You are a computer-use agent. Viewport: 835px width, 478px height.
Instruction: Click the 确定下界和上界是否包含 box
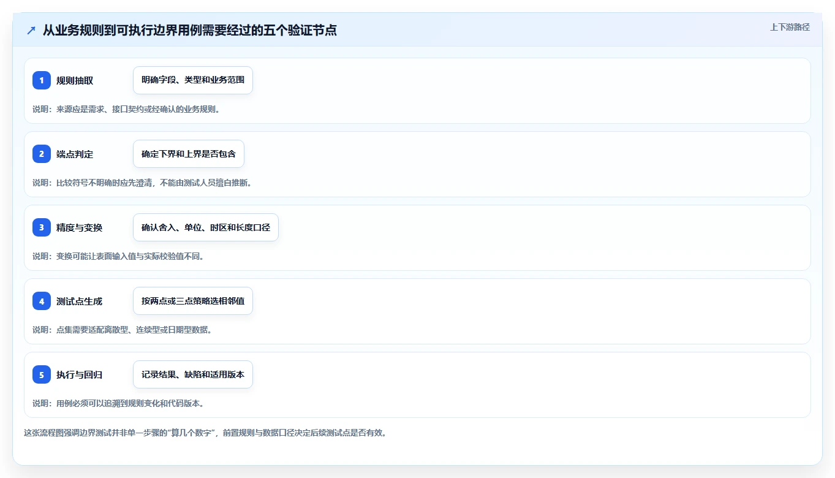[x=189, y=154]
